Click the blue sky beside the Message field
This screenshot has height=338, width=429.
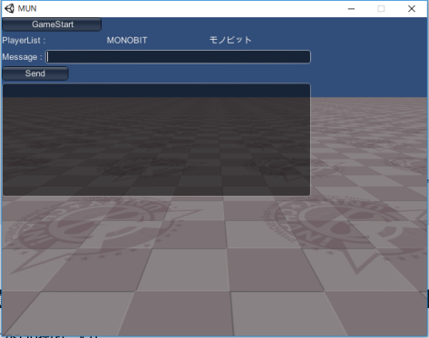(x=369, y=57)
